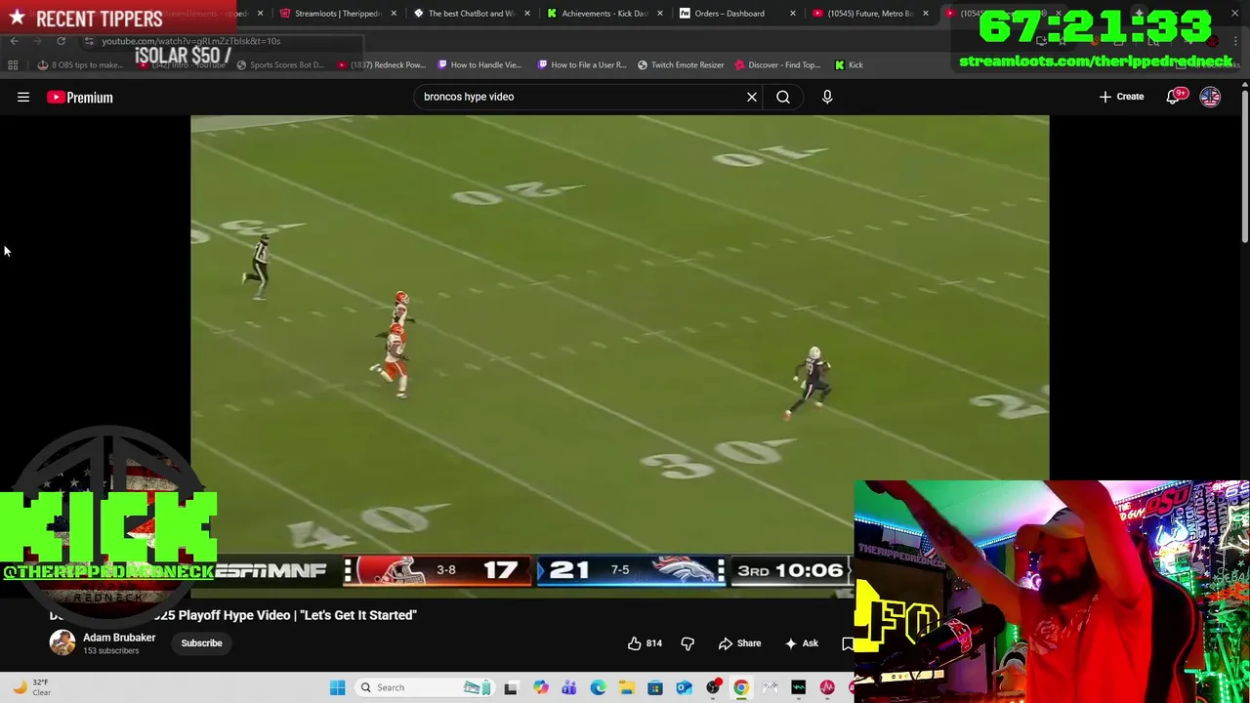The image size is (1250, 703).
Task: Open Task View on the taskbar
Action: pyautogui.click(x=511, y=687)
